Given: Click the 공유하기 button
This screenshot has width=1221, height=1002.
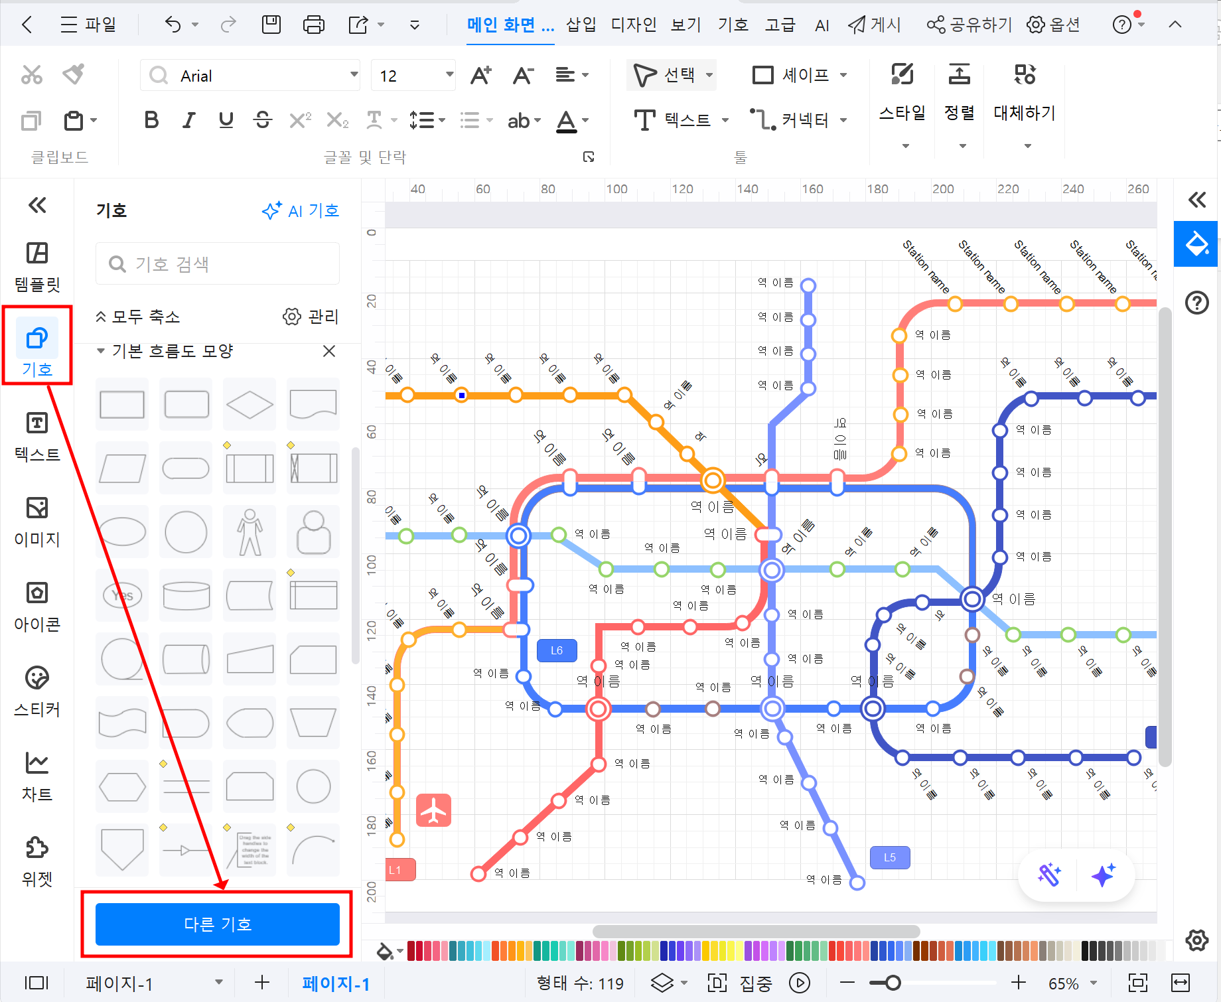Looking at the screenshot, I should [969, 25].
